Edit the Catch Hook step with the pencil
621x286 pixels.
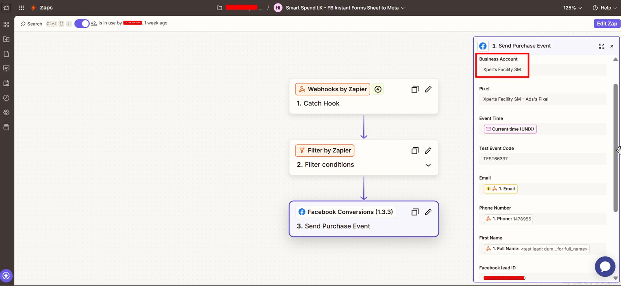(428, 89)
